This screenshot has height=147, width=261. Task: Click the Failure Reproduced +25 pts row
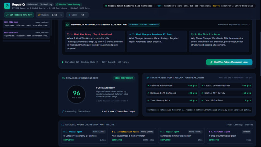coord(172,86)
